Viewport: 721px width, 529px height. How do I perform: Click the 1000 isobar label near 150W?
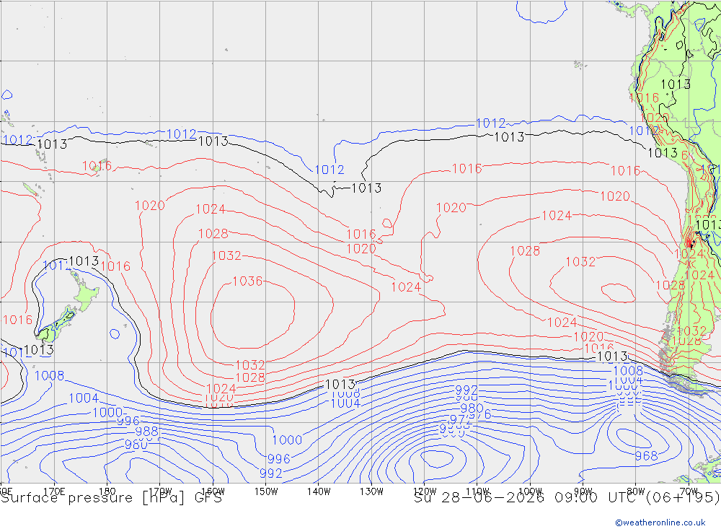click(x=287, y=440)
